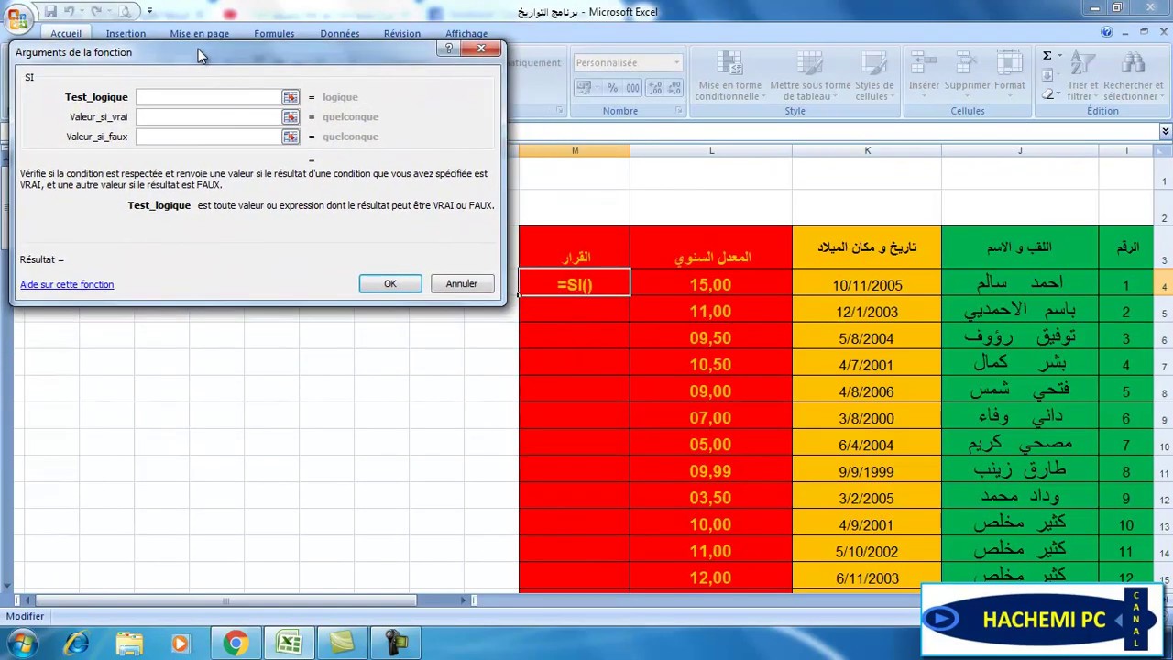Expand the formula bar with chevron
This screenshot has height=660, width=1173.
tap(1165, 132)
